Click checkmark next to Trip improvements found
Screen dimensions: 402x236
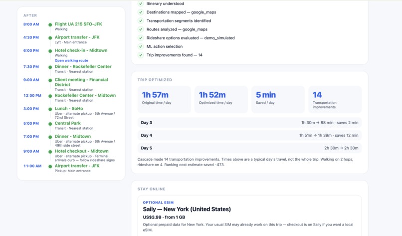(x=141, y=55)
